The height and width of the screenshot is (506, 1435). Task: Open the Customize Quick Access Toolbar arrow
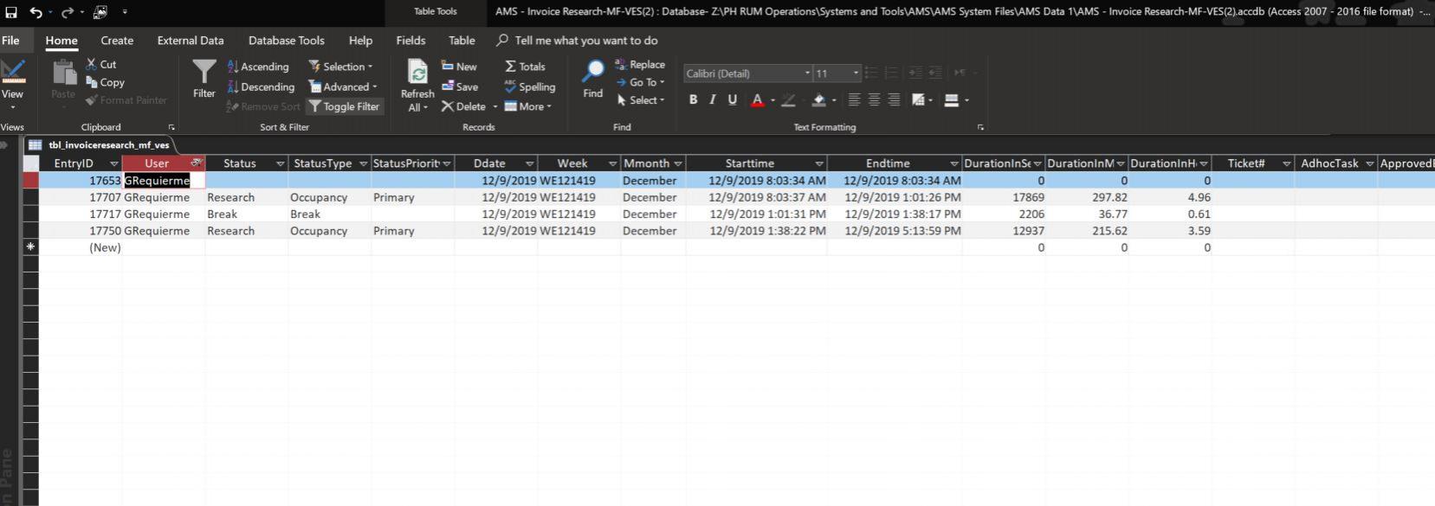(125, 12)
